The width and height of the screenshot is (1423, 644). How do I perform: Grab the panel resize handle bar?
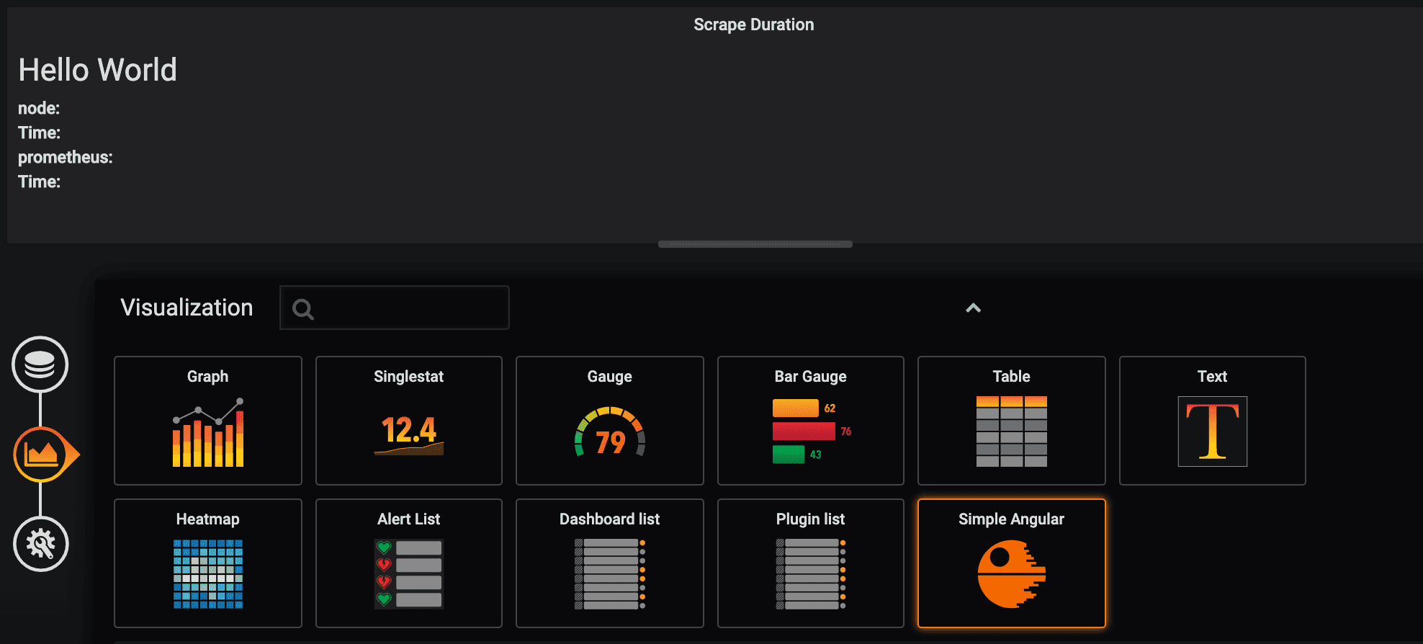click(x=755, y=244)
